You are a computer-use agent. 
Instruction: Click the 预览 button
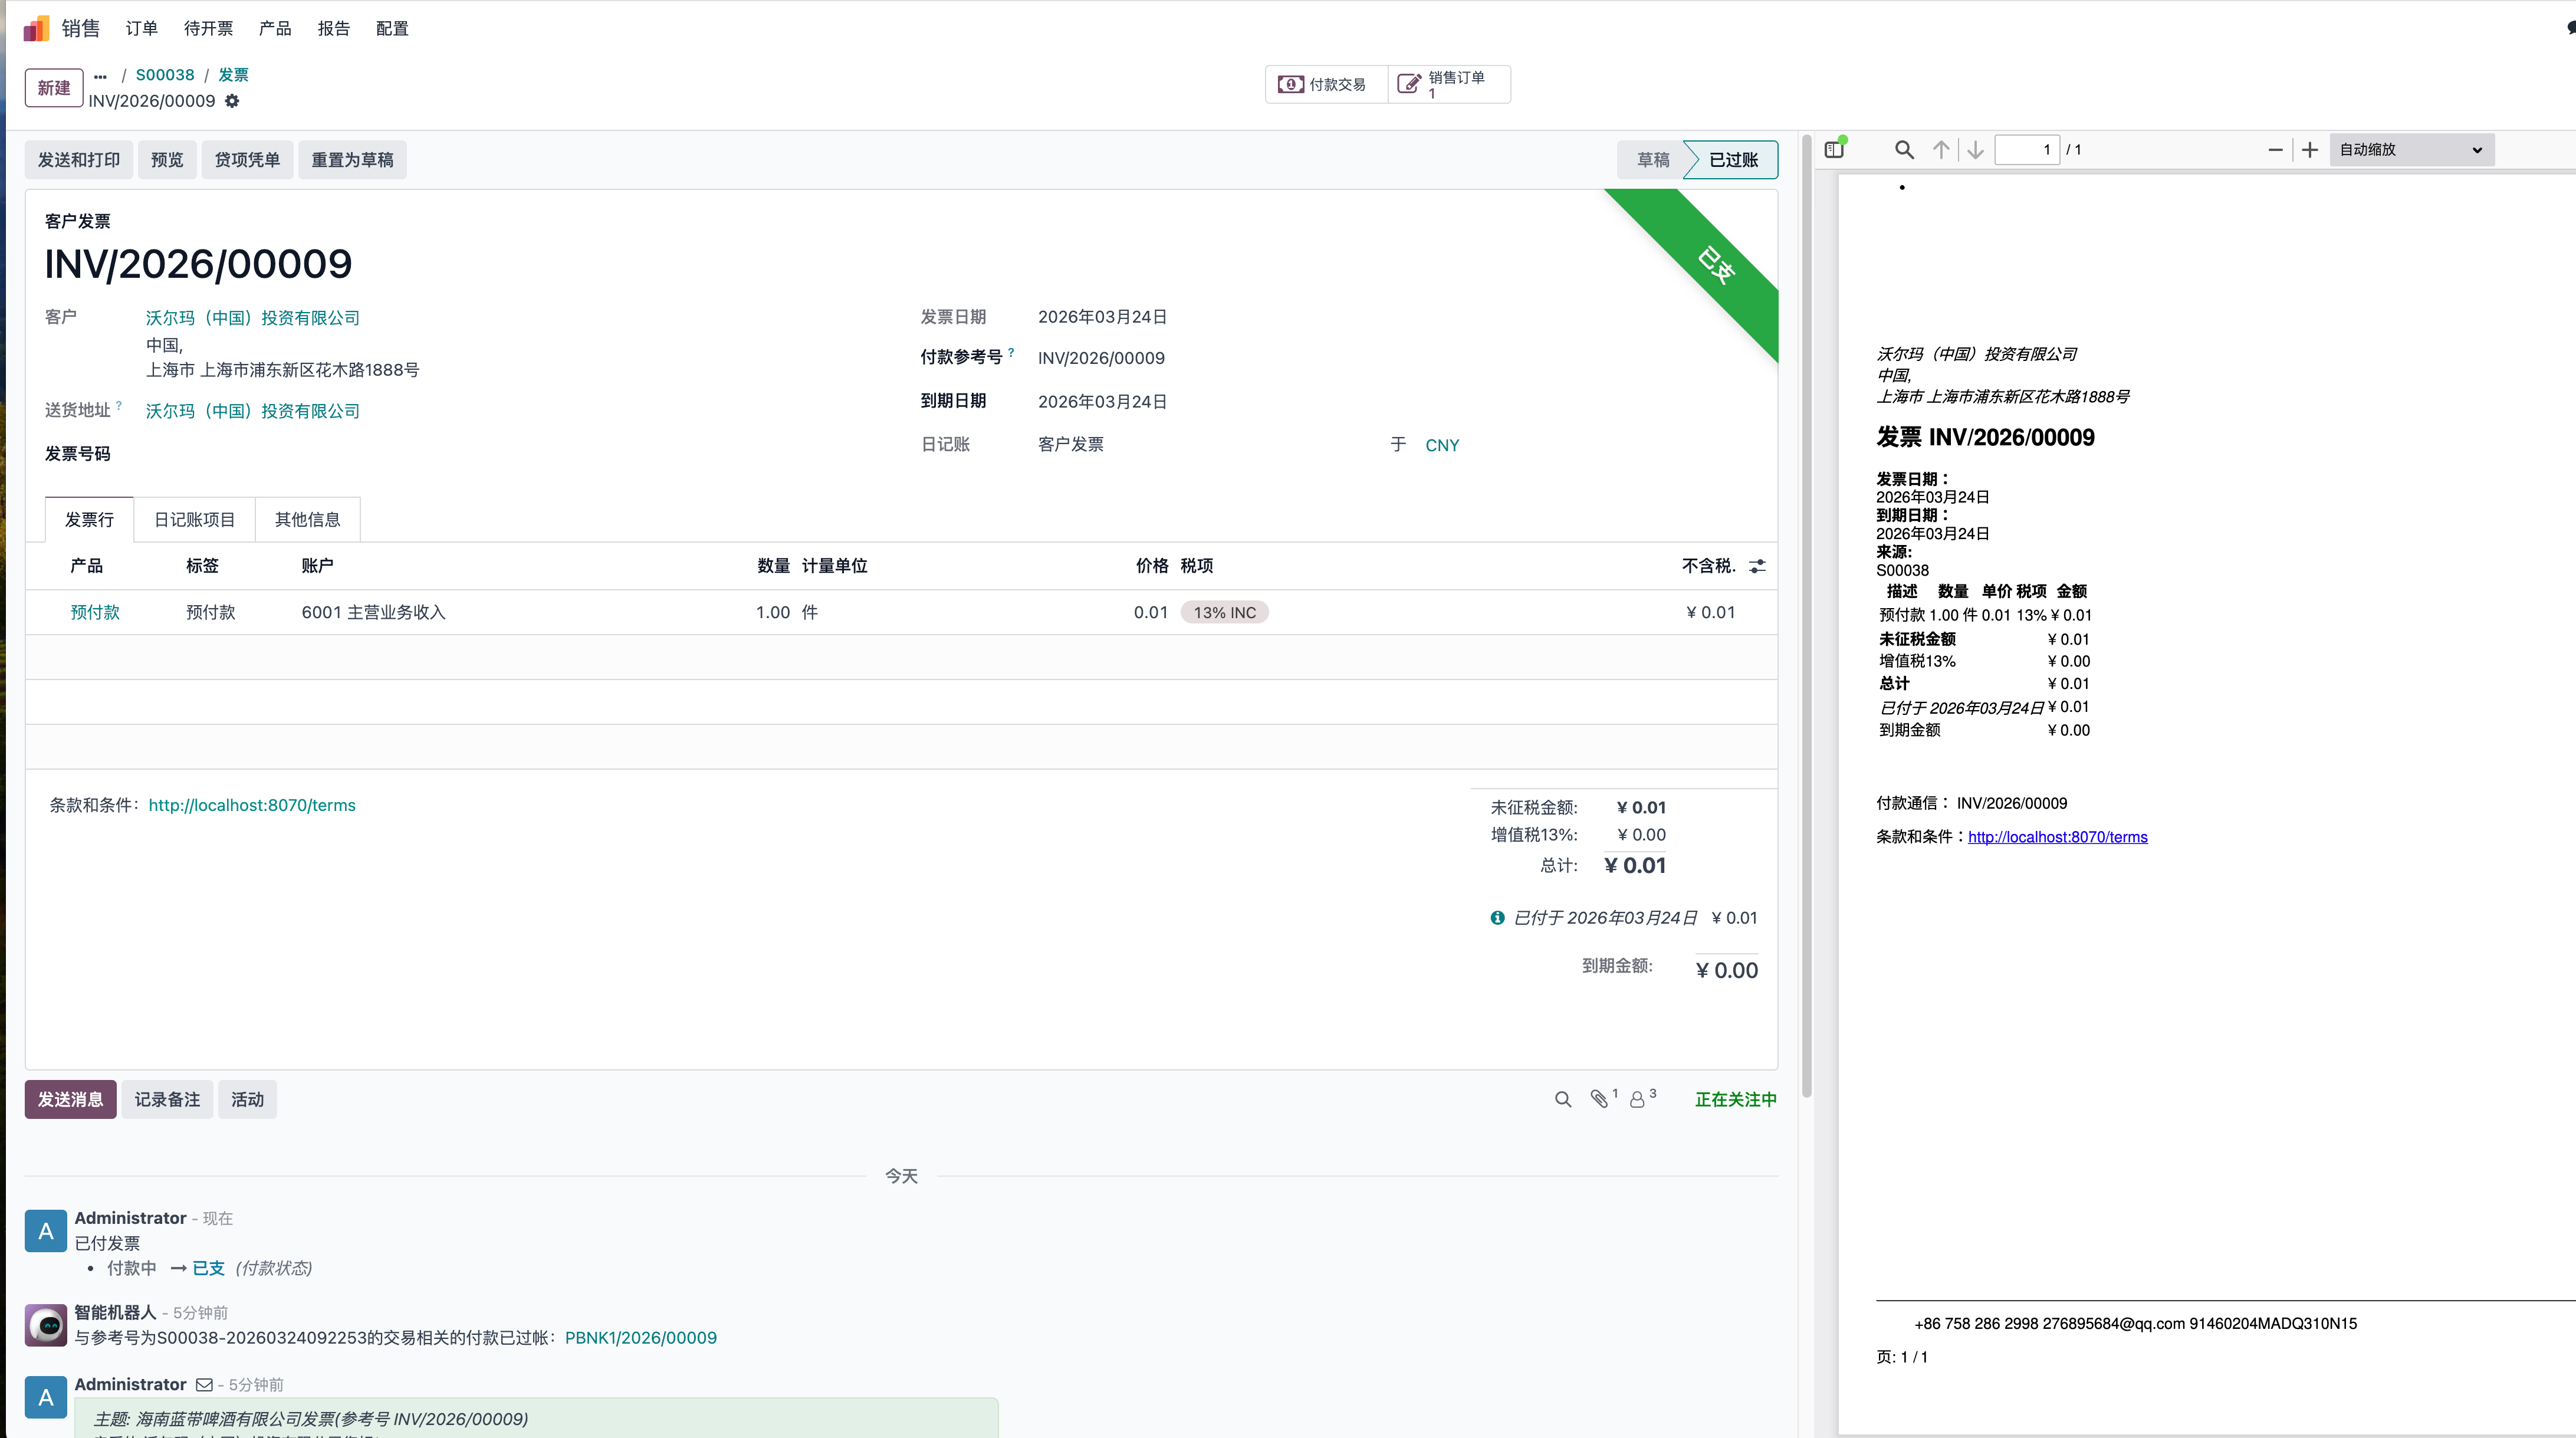point(167,160)
